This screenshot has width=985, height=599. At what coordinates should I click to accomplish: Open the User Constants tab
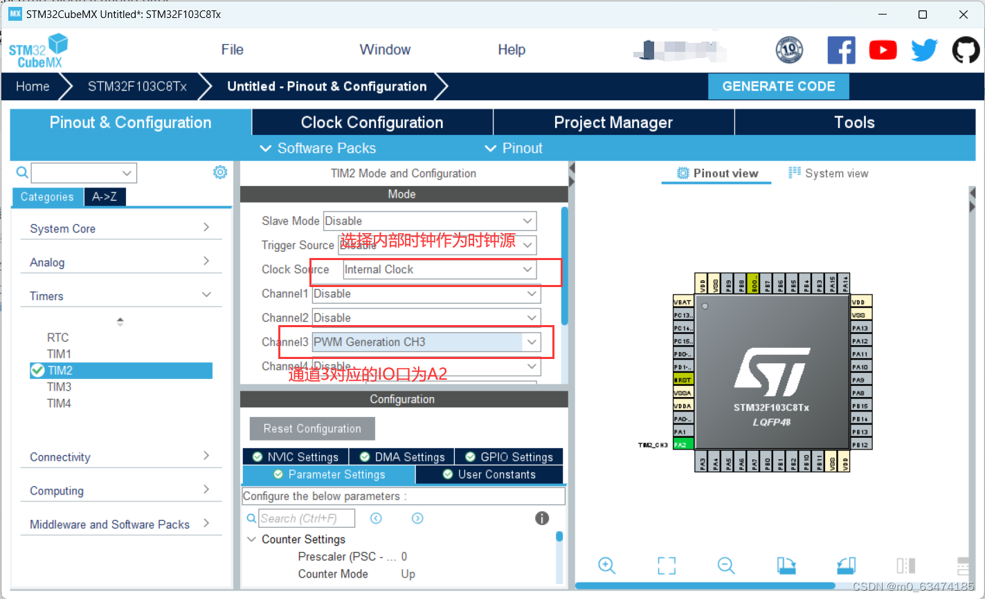coord(489,474)
